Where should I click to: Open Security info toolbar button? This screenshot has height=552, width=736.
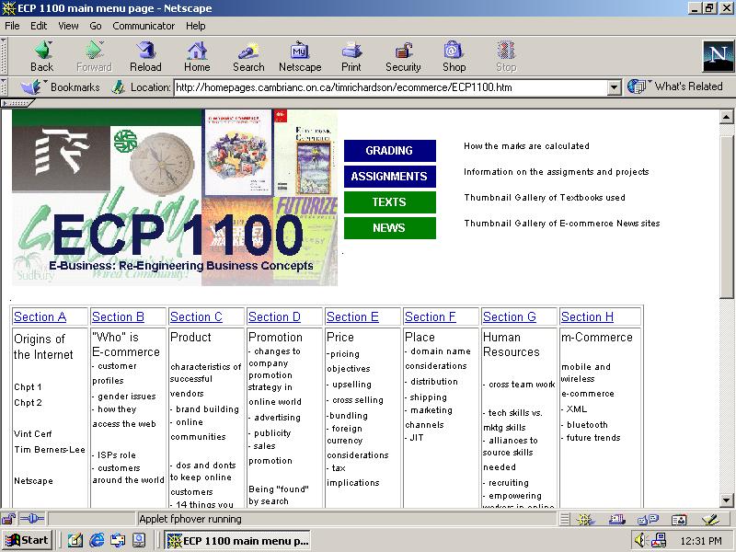[403, 56]
